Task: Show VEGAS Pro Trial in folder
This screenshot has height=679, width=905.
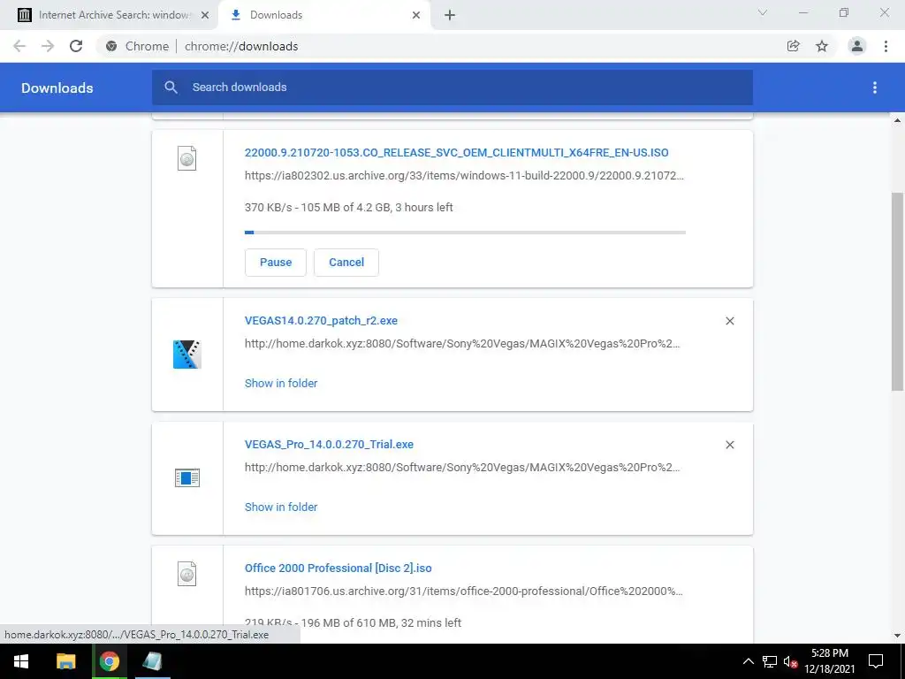Action: (x=281, y=507)
